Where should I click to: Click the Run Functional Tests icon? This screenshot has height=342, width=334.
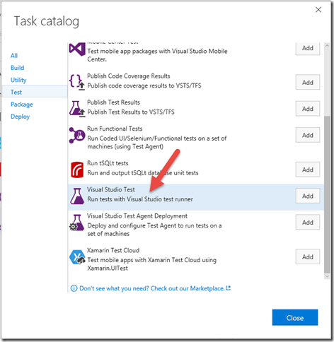[77, 135]
